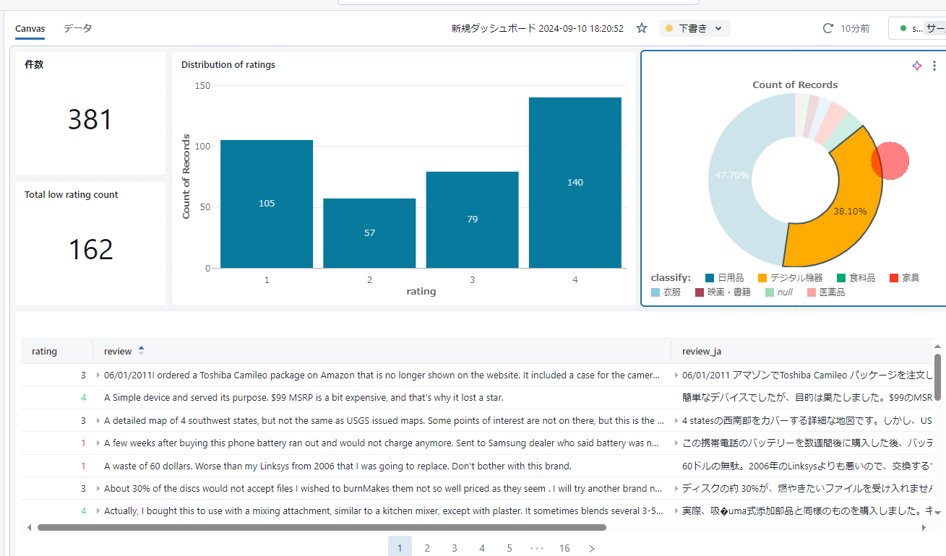The height and width of the screenshot is (556, 946).
Task: Go to page 5 of table
Action: (509, 548)
